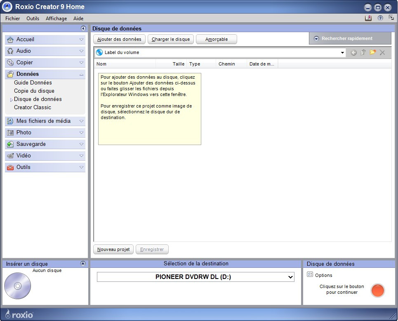Click the disc icon beside Label du volume
Screen dimensions: 398x321
tap(99, 52)
